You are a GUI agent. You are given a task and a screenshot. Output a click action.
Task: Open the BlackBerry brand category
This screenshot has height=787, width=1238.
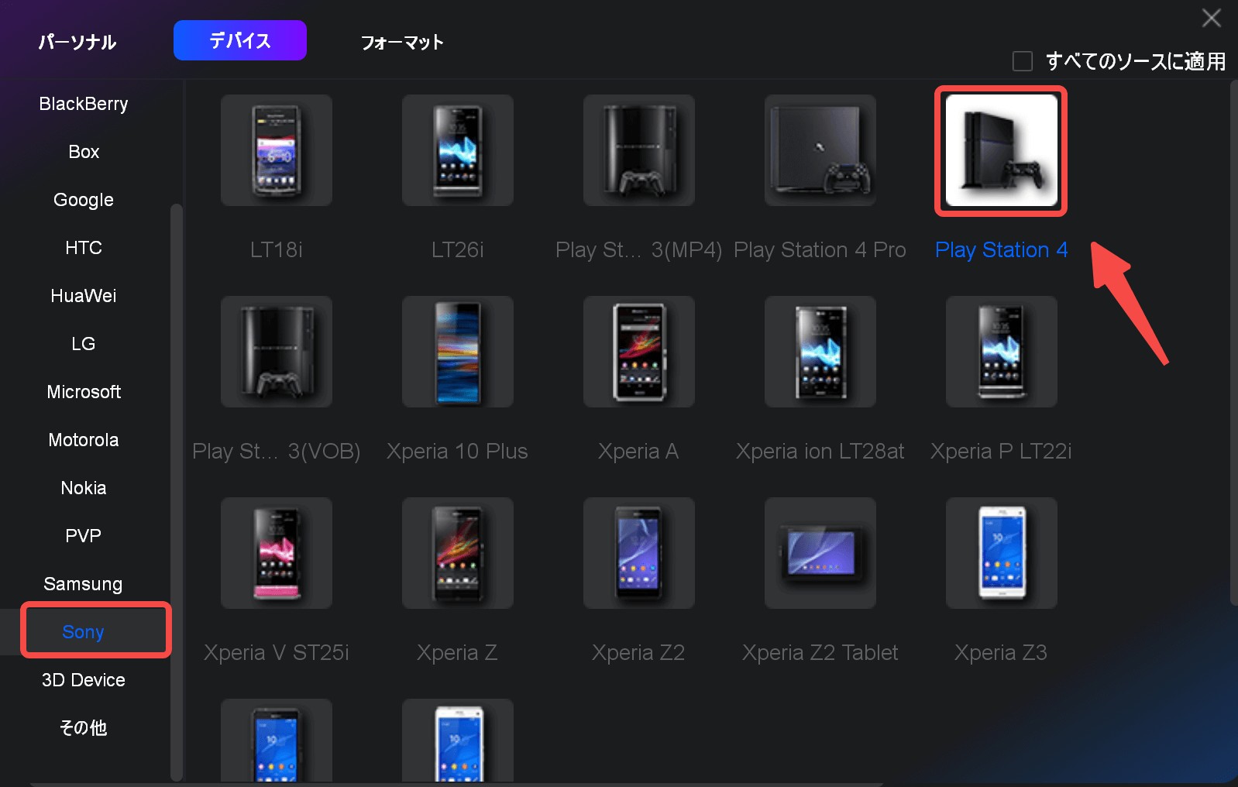tap(84, 104)
